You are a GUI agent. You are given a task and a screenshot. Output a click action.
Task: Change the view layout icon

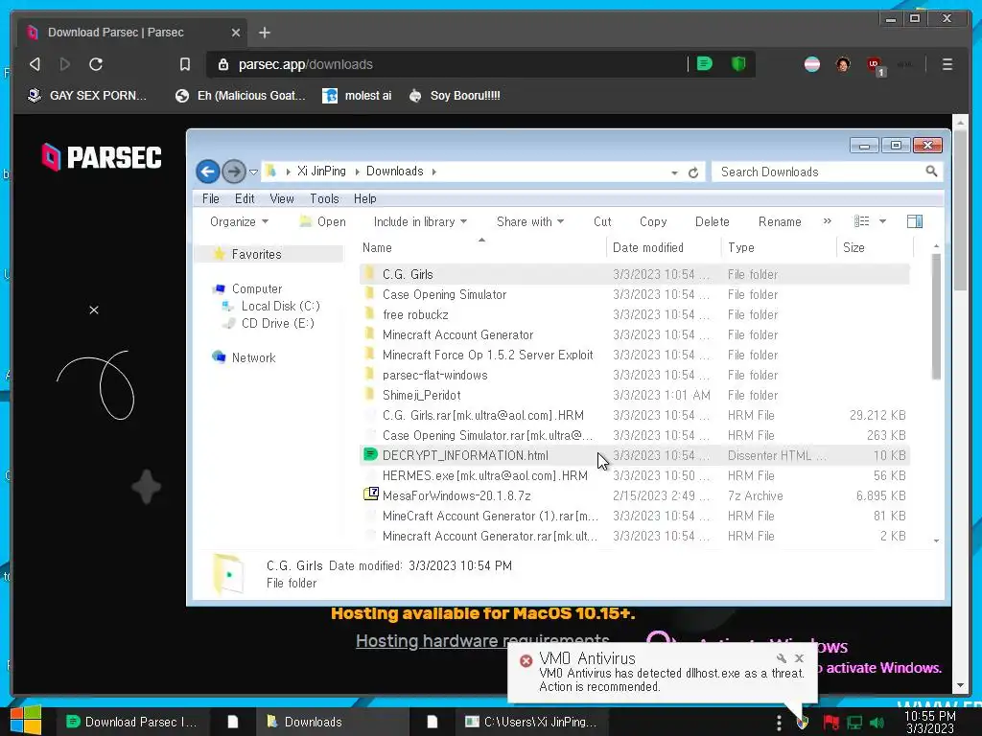click(x=862, y=221)
